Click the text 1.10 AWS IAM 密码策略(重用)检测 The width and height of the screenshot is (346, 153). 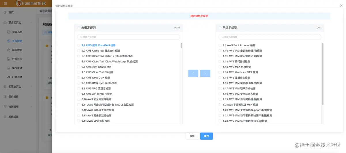coord(242,51)
